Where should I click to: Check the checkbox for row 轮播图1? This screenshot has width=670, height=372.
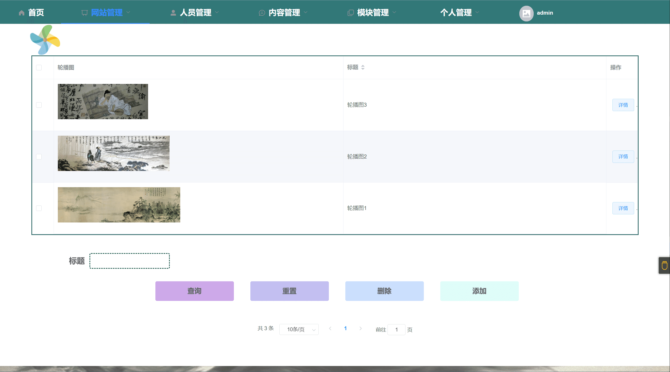tap(39, 208)
